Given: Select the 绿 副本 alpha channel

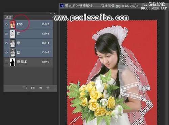Looking at the screenshot, I should click(28, 62).
